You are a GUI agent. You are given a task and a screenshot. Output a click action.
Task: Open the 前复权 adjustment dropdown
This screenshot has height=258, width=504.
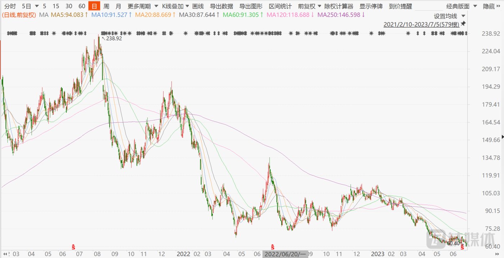309,6
